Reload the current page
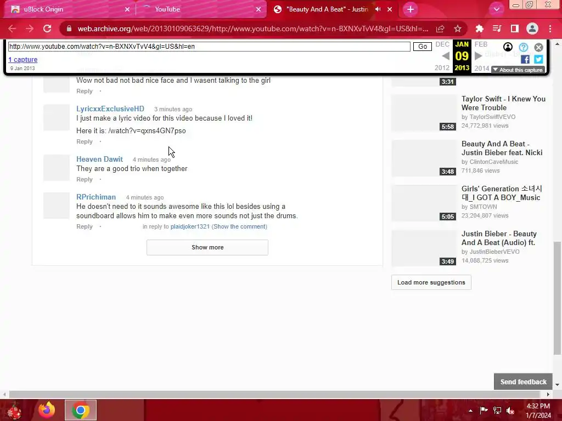Screen dimensions: 562x421 coord(47,29)
